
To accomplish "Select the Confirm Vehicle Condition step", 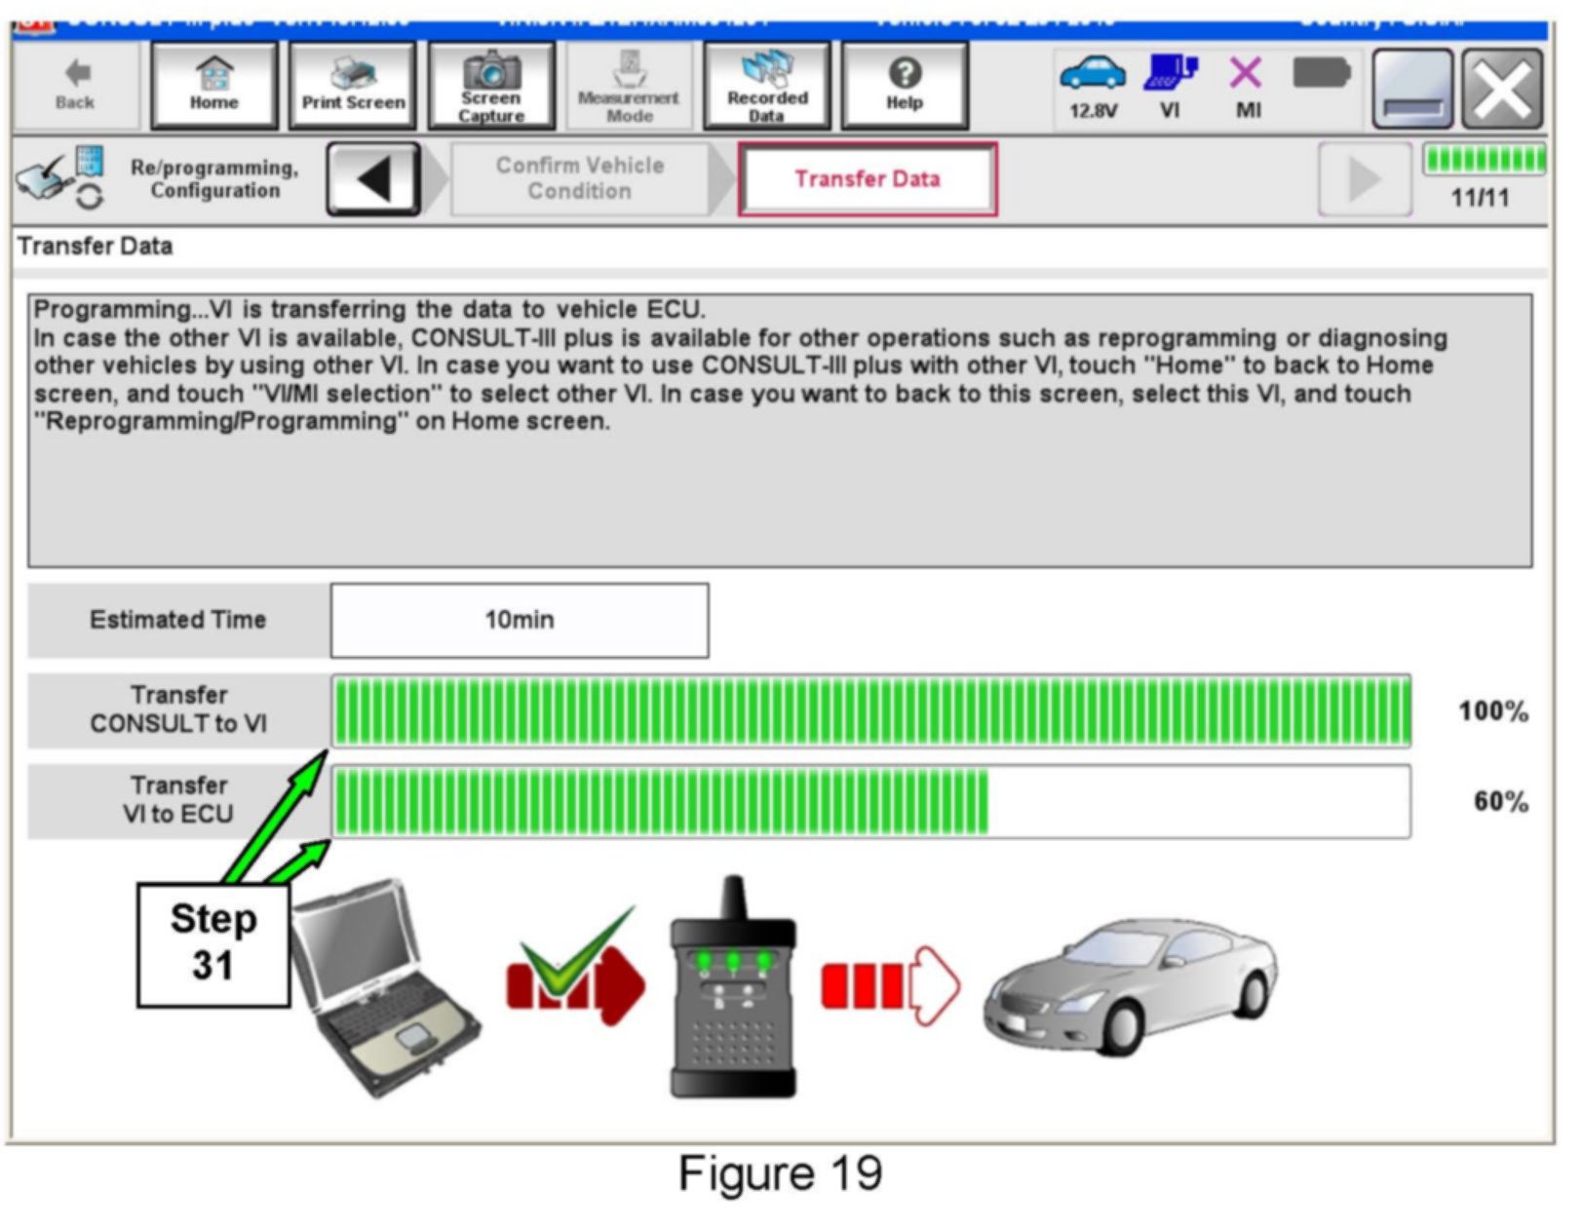I will coord(580,179).
